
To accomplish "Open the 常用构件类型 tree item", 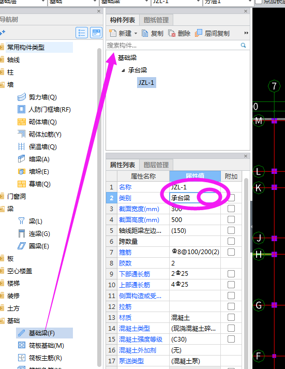I will pos(26,47).
